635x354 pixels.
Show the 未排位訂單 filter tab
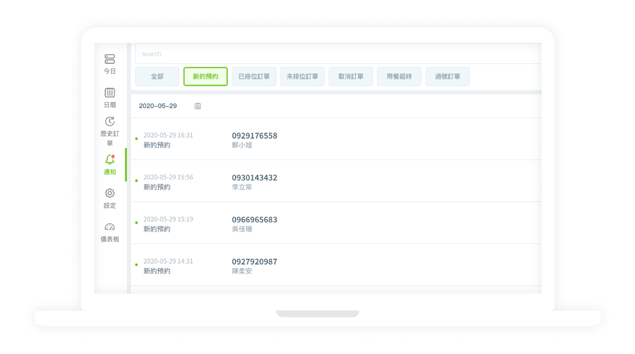(302, 76)
